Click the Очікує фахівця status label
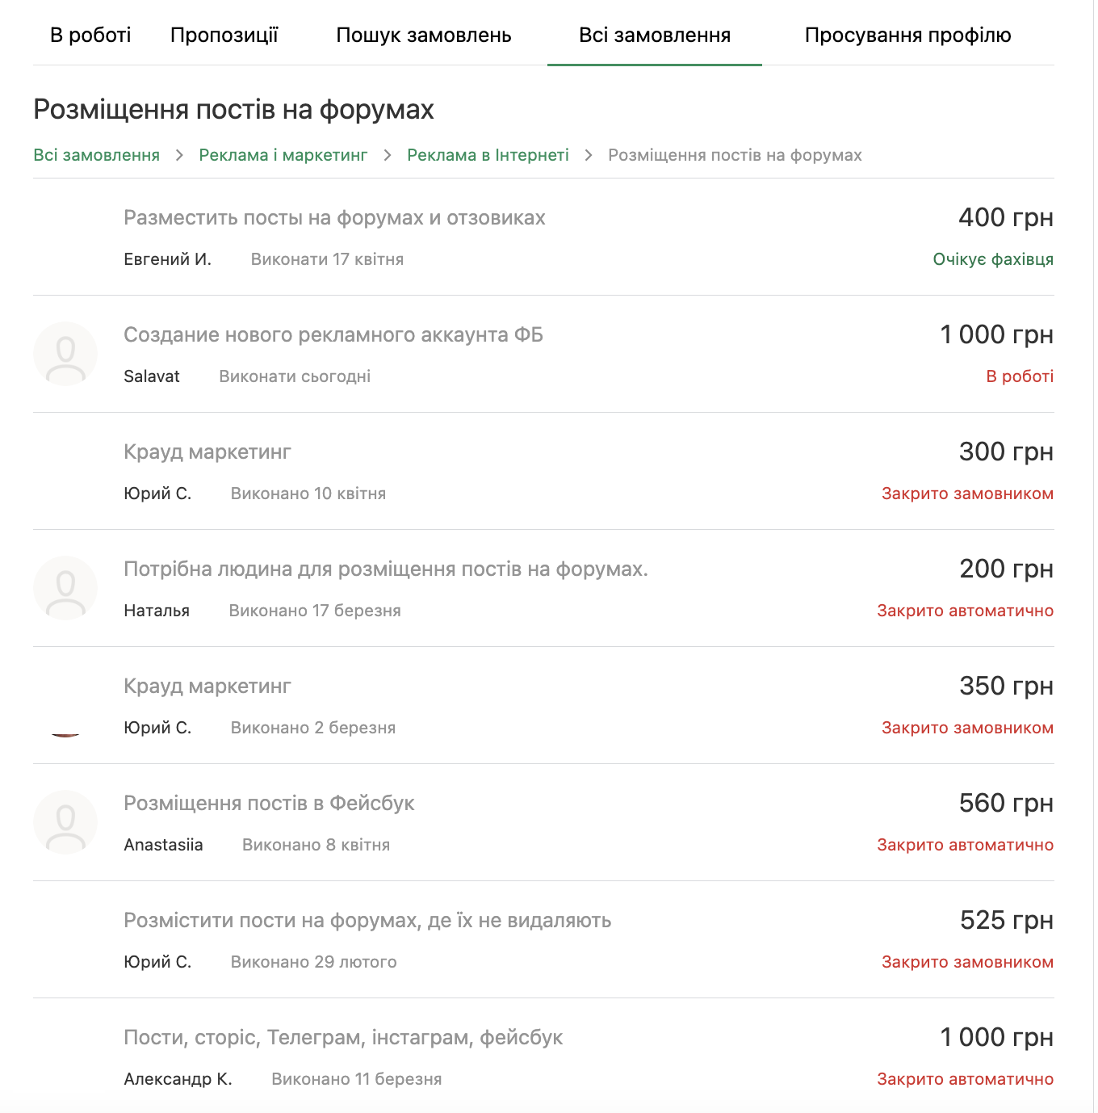The width and height of the screenshot is (1098, 1113). coord(993,259)
